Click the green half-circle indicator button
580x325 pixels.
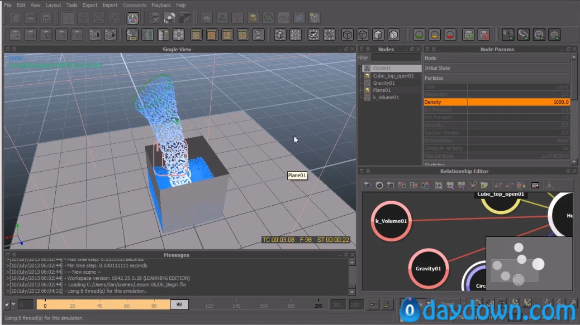point(419,35)
